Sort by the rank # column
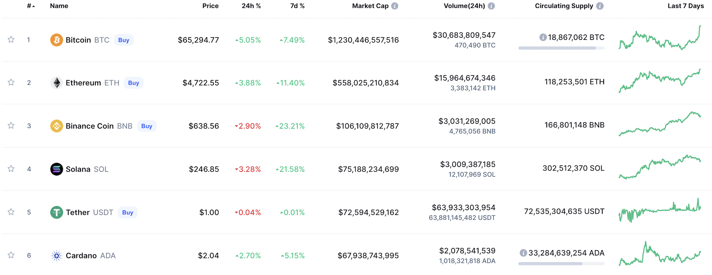This screenshot has height=275, width=712. pos(31,6)
